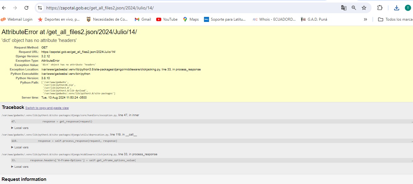Click the browser back arrow
Image resolution: width=413 pixels, height=184 pixels.
pyautogui.click(x=4, y=8)
